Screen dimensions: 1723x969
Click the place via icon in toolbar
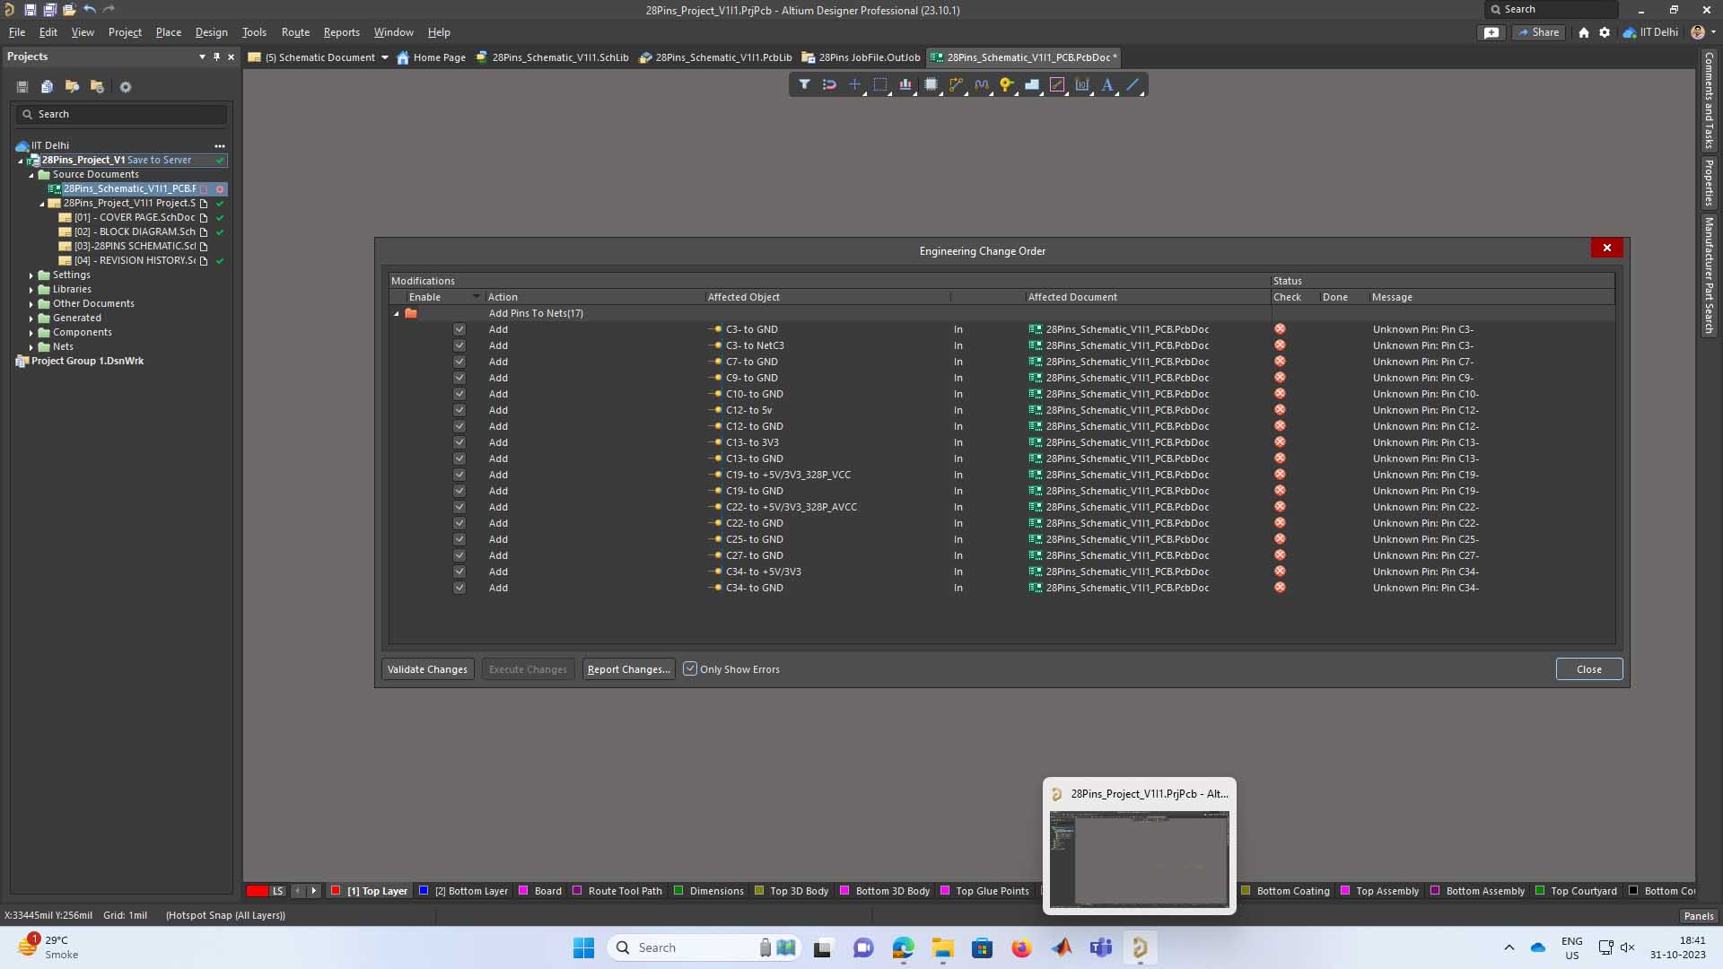click(1006, 84)
